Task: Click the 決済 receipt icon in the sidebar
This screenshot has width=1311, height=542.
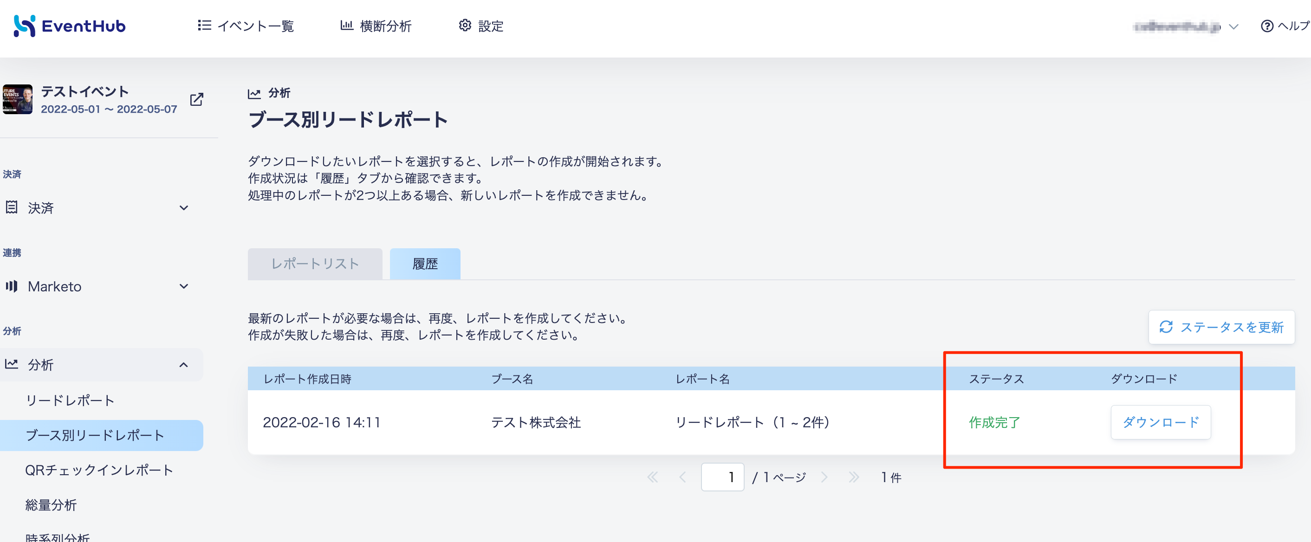Action: pos(11,207)
